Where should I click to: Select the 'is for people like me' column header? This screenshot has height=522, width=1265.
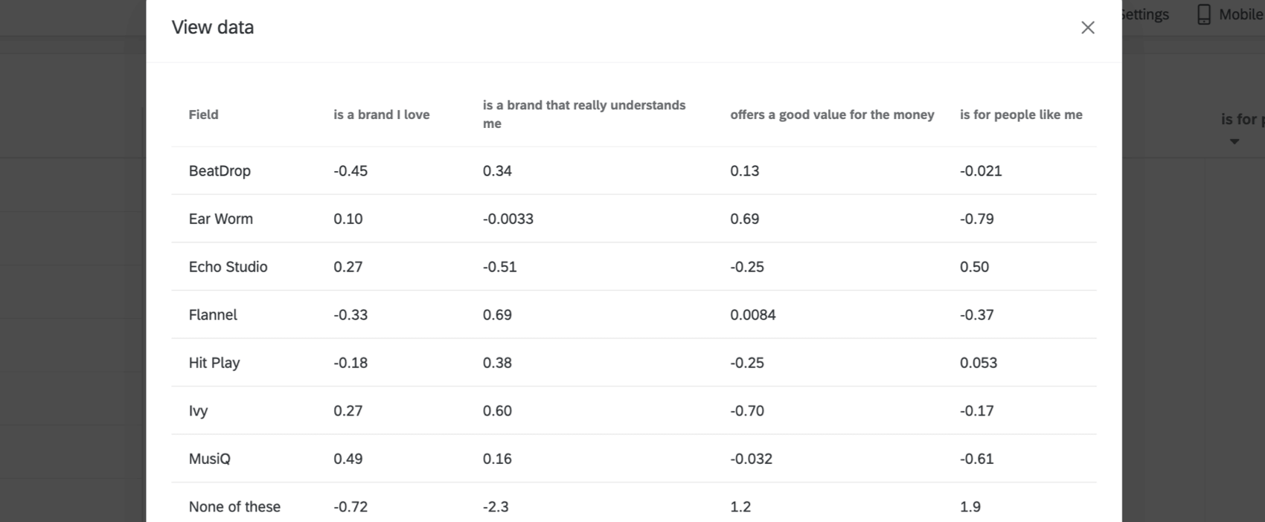click(1021, 115)
